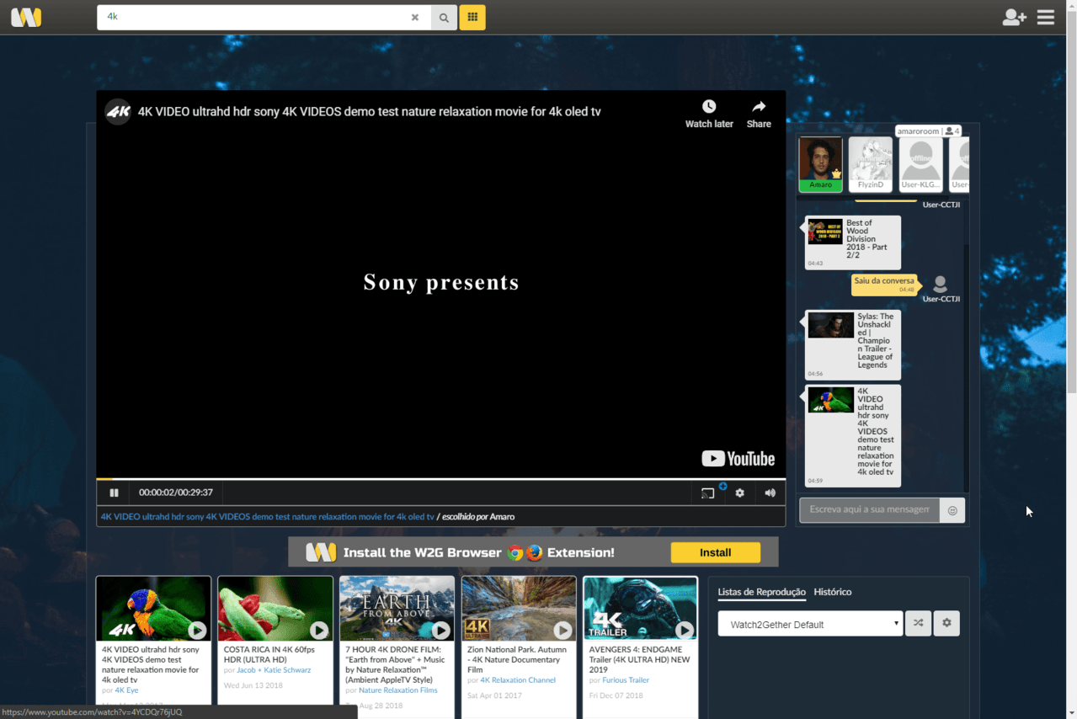Image resolution: width=1077 pixels, height=719 pixels.
Task: Open Jacob + Katie Schwarz channel link
Action: click(x=274, y=670)
